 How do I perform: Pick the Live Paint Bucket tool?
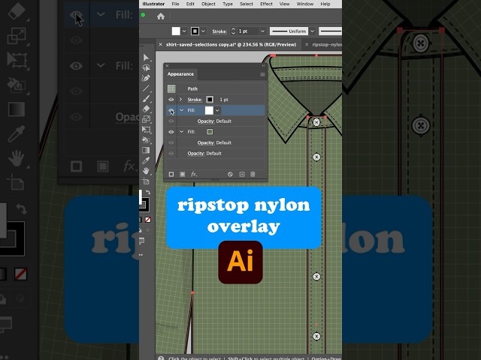pyautogui.click(x=147, y=140)
